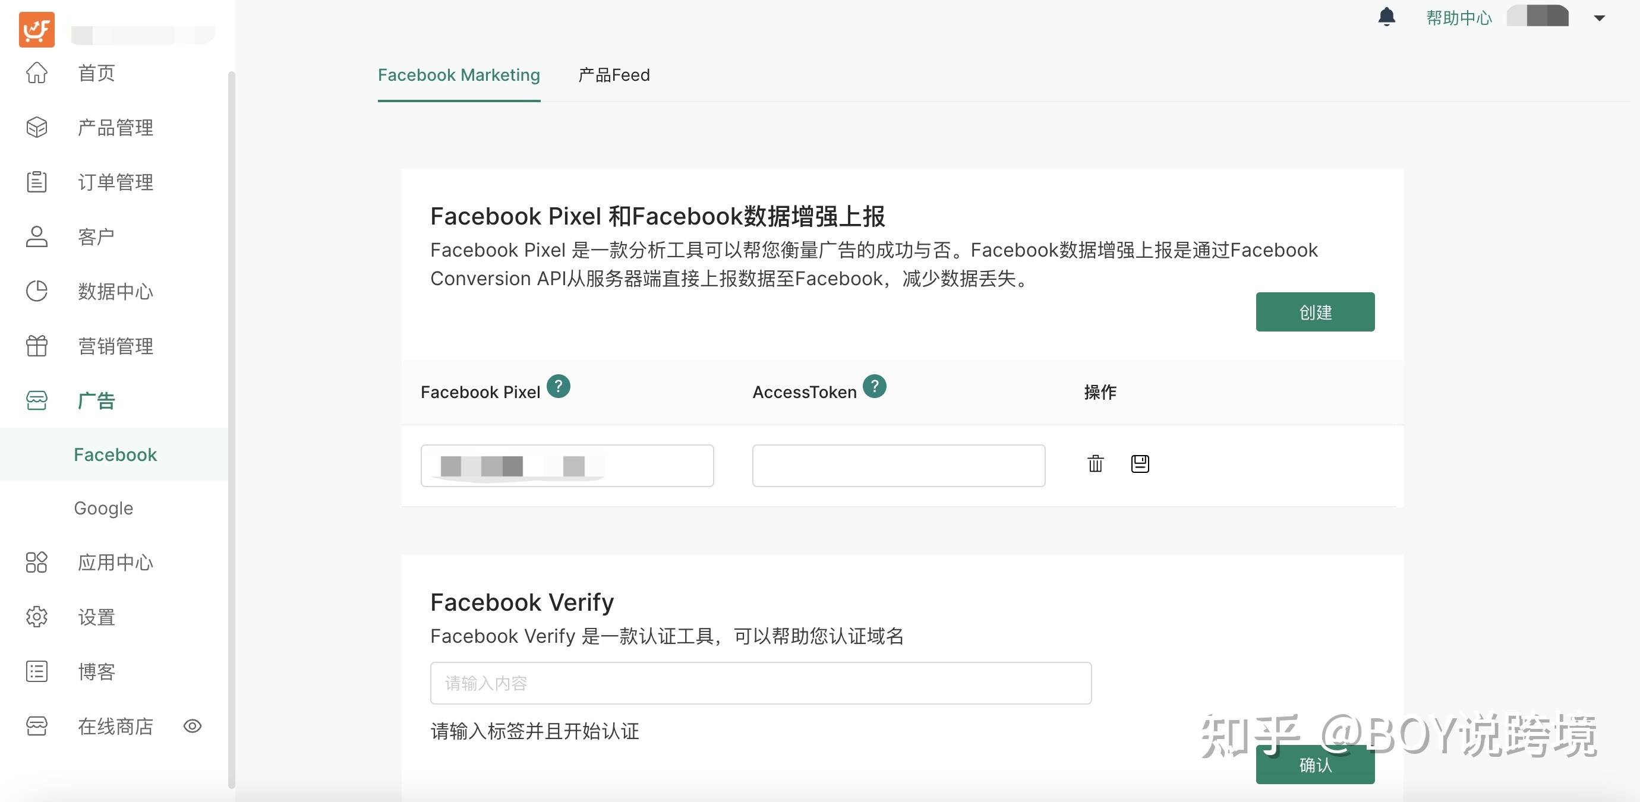This screenshot has height=802, width=1640.
Task: Click the AccessToken help question mark
Action: pos(874,386)
